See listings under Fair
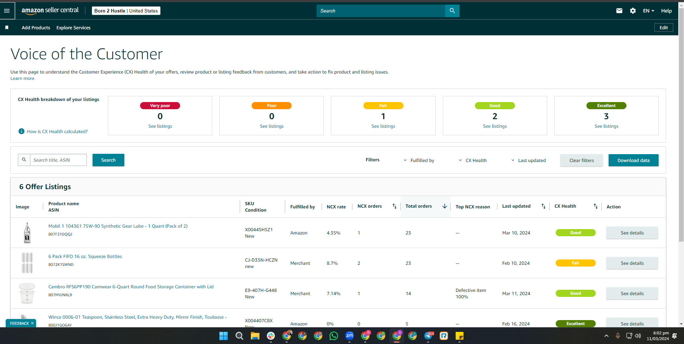The image size is (684, 344). click(x=383, y=126)
